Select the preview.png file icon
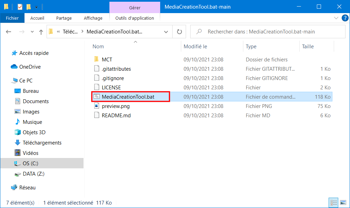Screen dimensions: 350x208 coord(97,106)
